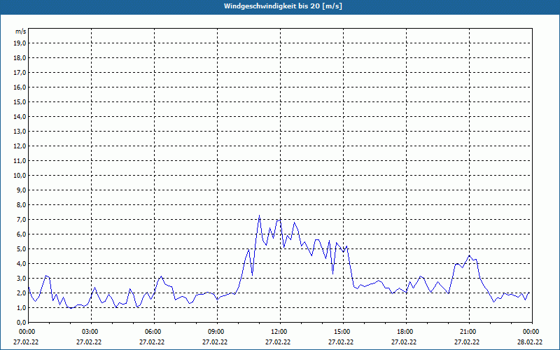
Task: Click the 2,0 y-axis label
Action: (20, 293)
